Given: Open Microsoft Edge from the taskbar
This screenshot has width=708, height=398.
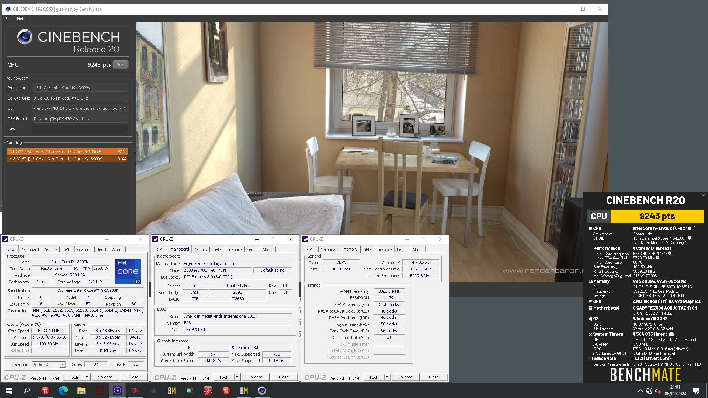Looking at the screenshot, I should pos(63,391).
